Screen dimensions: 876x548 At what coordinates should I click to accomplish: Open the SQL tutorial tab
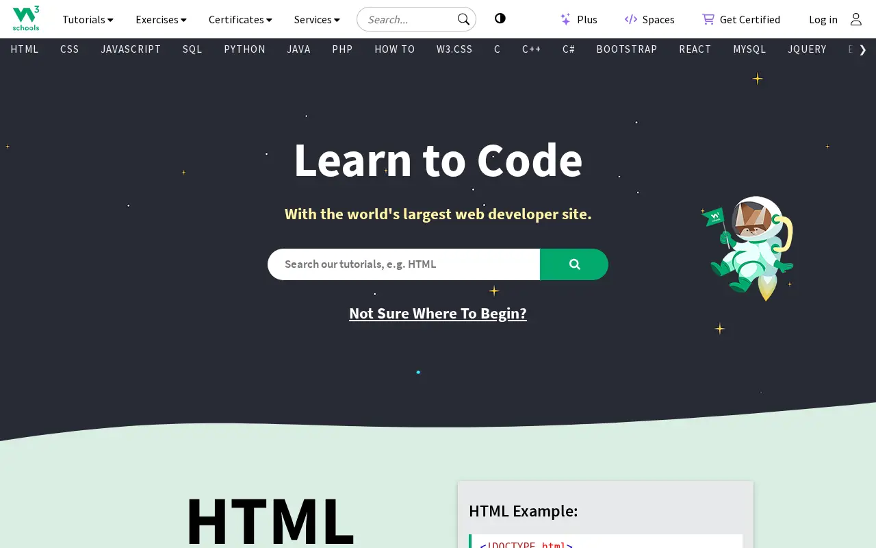click(x=192, y=49)
